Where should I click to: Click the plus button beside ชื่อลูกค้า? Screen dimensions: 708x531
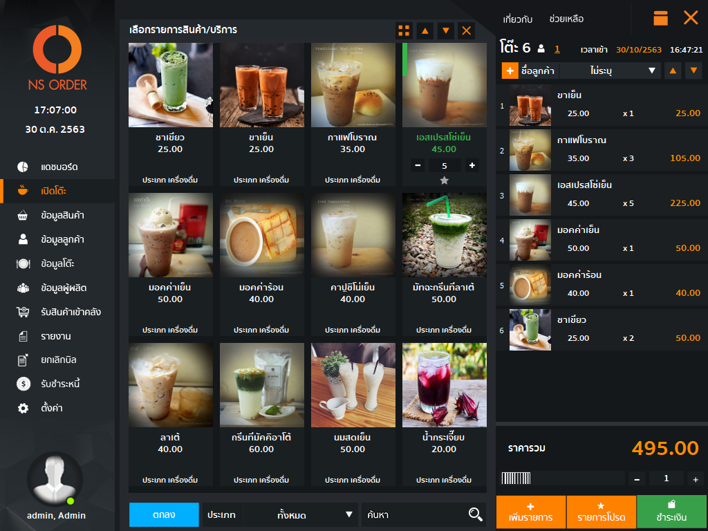pyautogui.click(x=510, y=71)
